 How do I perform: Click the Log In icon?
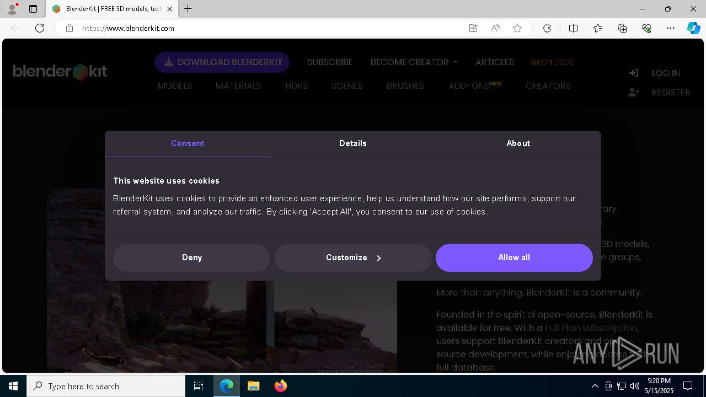634,73
